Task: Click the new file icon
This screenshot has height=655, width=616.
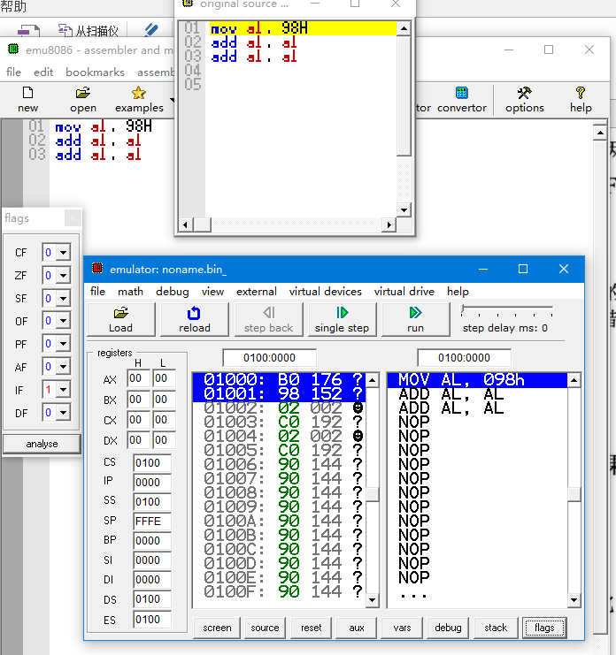Action: pyautogui.click(x=28, y=93)
